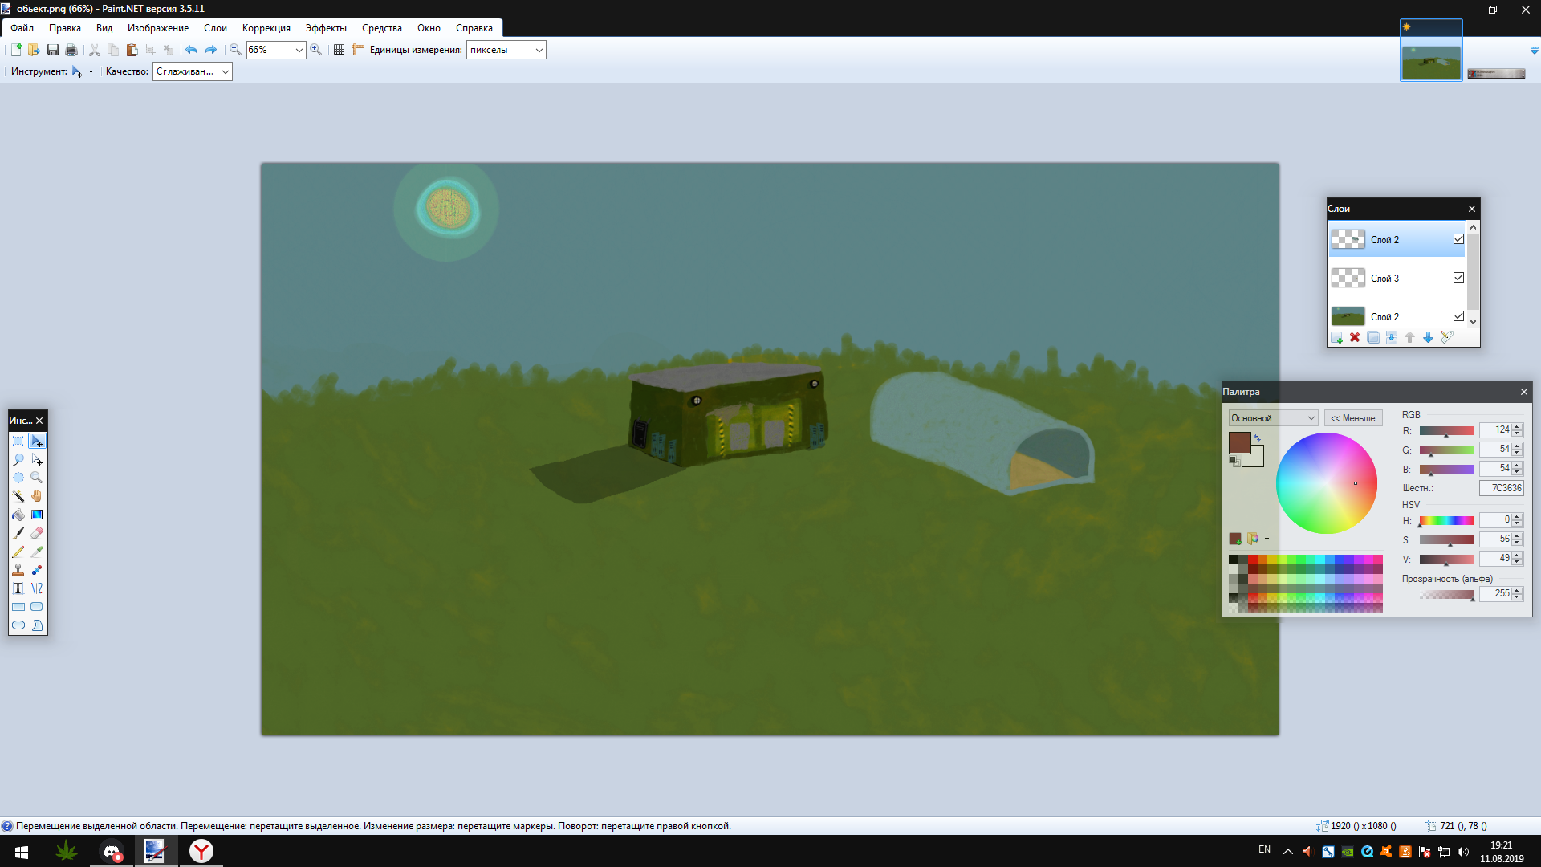Select the Clone Stamp tool
Viewport: 1541px width, 867px height.
coord(18,570)
